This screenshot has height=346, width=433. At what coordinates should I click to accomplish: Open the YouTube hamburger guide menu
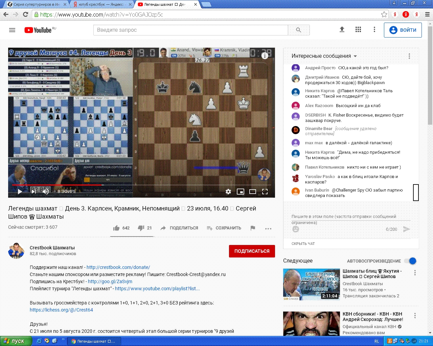click(x=12, y=30)
